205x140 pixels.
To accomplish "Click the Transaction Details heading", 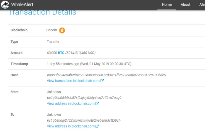I will 42,13.
